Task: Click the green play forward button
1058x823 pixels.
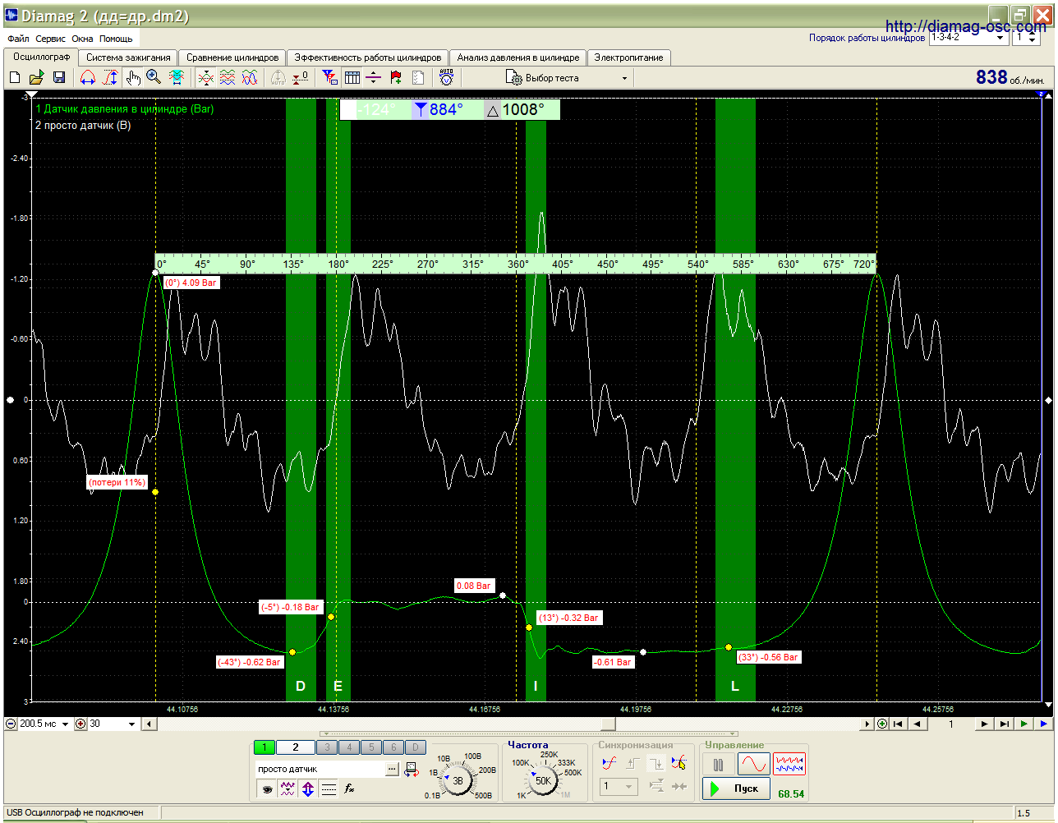Action: pyautogui.click(x=1023, y=724)
